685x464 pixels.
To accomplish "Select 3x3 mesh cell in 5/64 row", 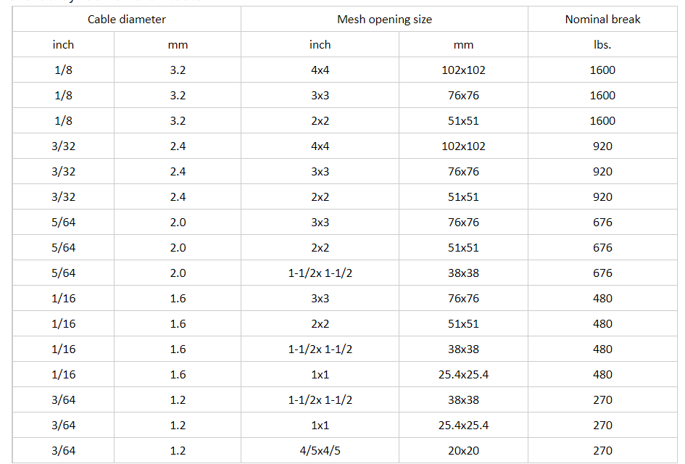I will (320, 223).
